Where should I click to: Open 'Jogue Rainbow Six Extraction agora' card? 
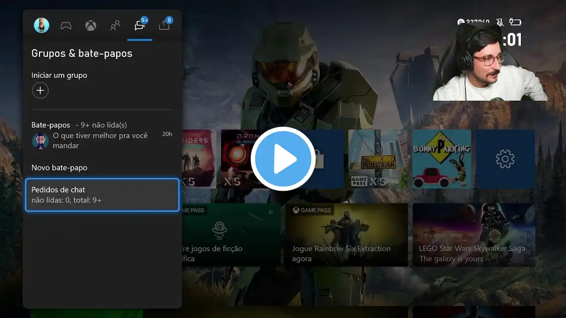pos(347,235)
